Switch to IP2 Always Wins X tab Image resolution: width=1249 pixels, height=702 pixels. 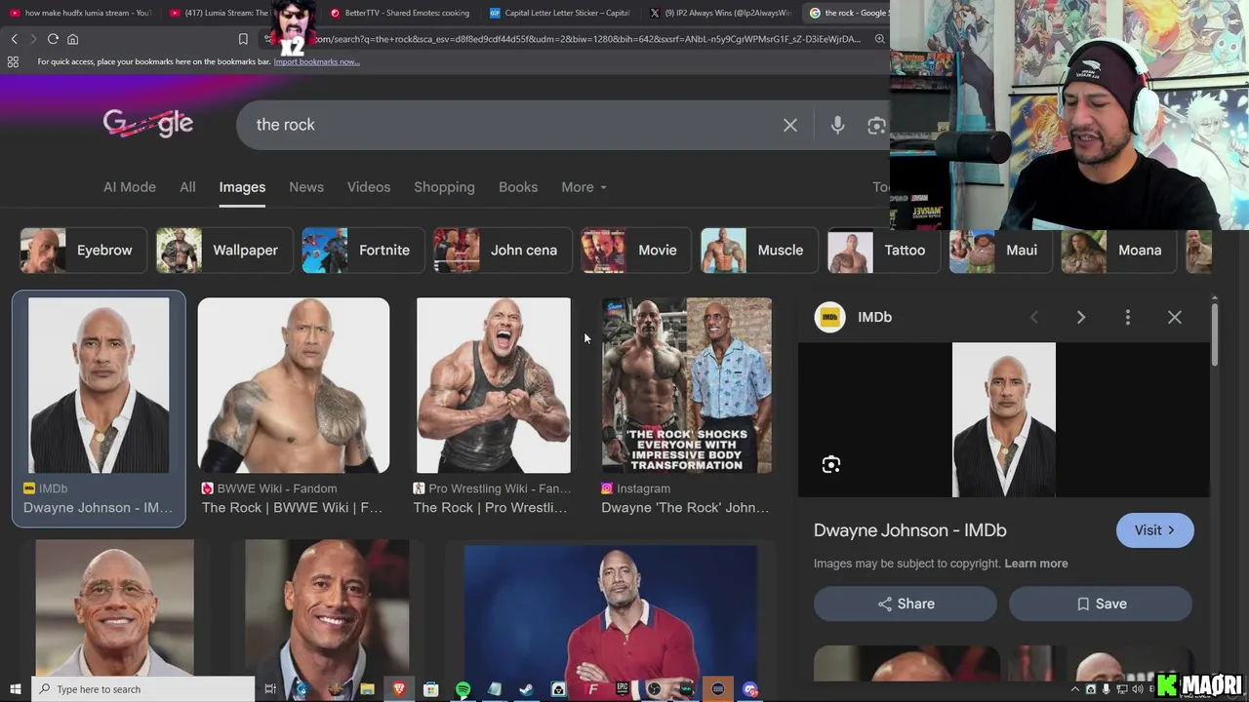(720, 13)
